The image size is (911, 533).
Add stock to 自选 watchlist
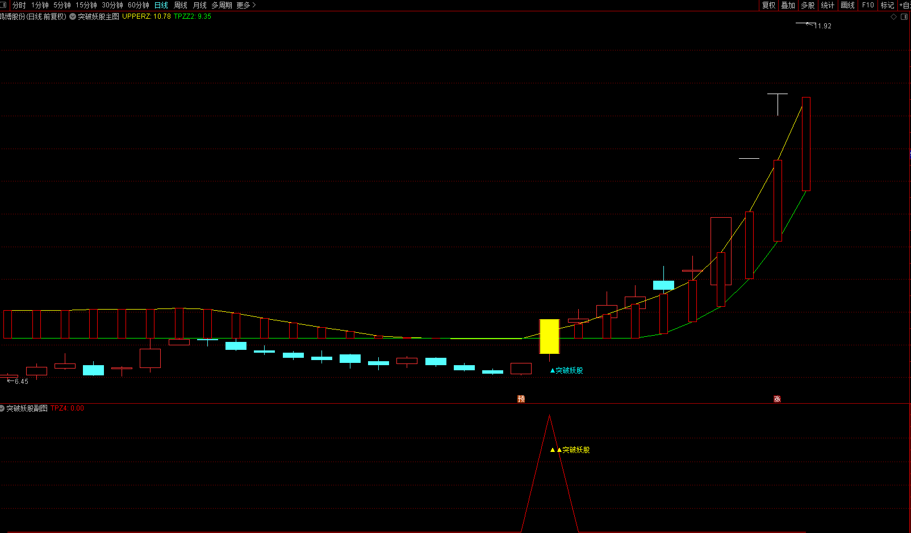[x=905, y=5]
